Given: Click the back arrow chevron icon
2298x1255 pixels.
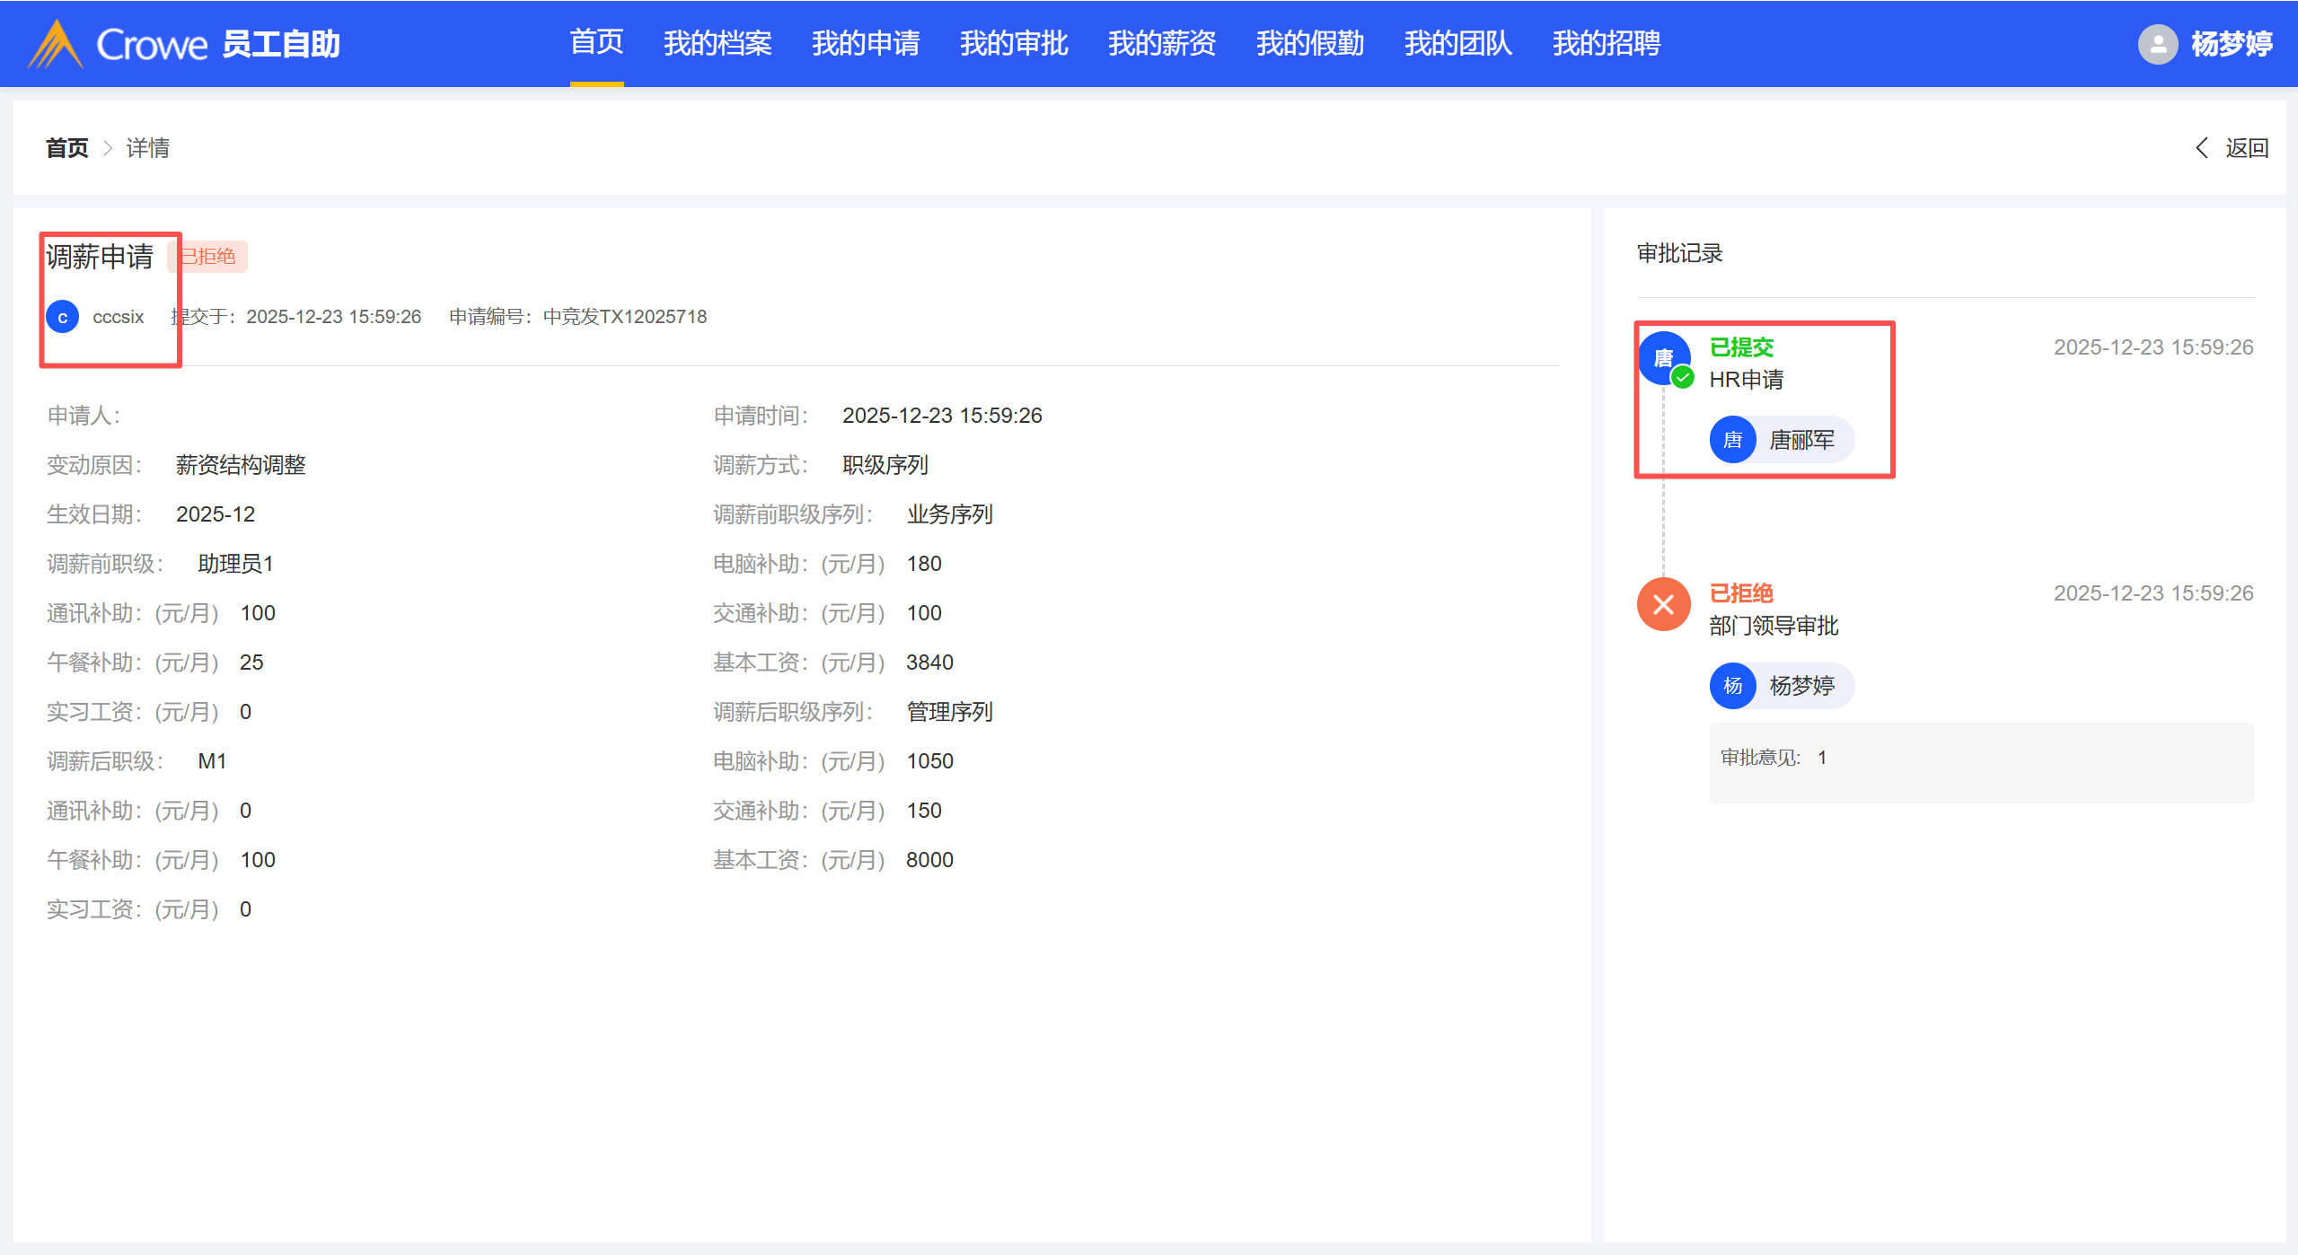Looking at the screenshot, I should 2202,148.
